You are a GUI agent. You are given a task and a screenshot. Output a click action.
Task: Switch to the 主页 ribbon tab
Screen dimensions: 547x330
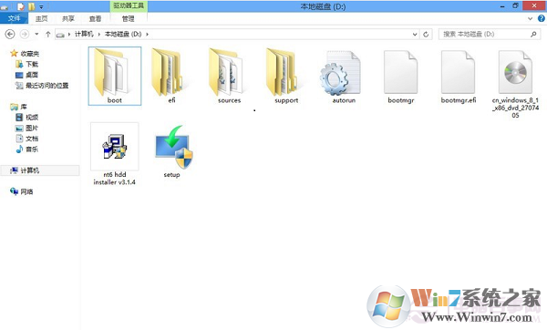pos(42,19)
